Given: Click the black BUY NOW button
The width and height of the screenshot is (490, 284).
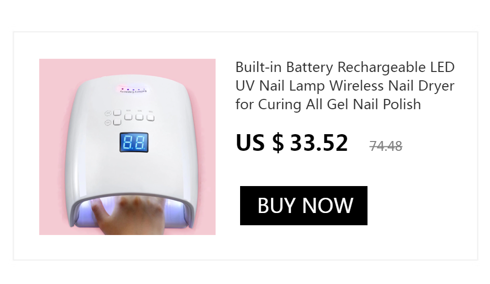Looking at the screenshot, I should (x=303, y=206).
